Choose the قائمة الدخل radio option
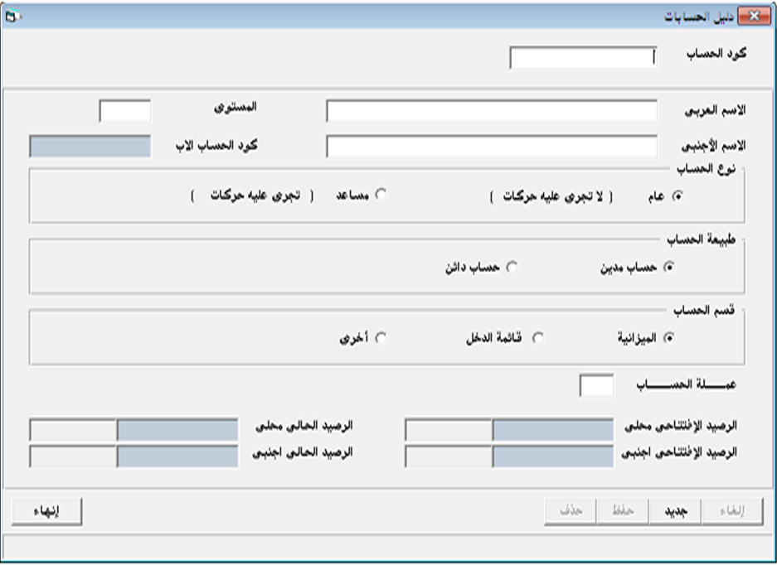Image resolution: width=777 pixels, height=565 pixels. pos(537,338)
